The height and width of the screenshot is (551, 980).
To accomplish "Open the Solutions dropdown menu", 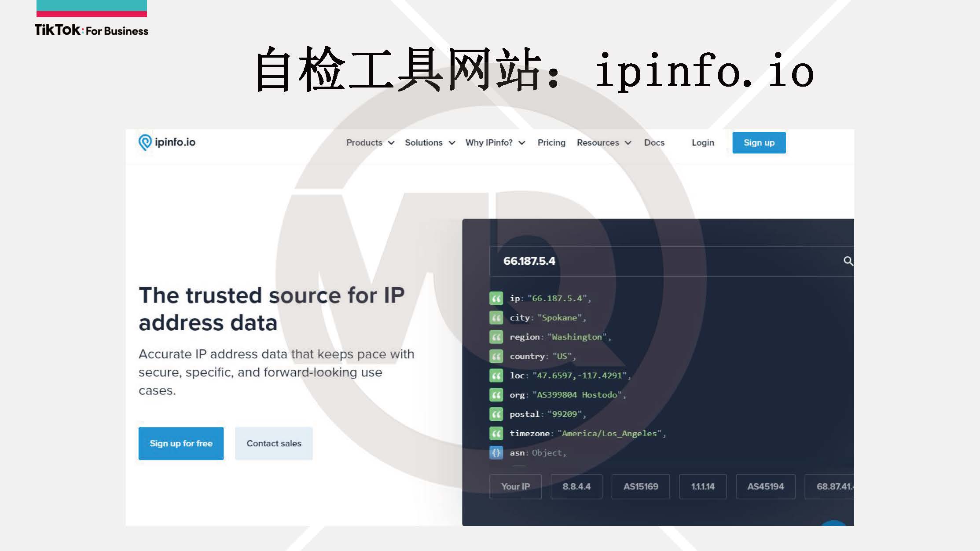I will pyautogui.click(x=429, y=143).
